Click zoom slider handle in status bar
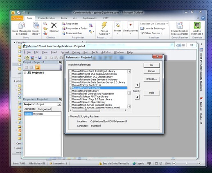Viewport: 212px width, 173px height. (187, 163)
